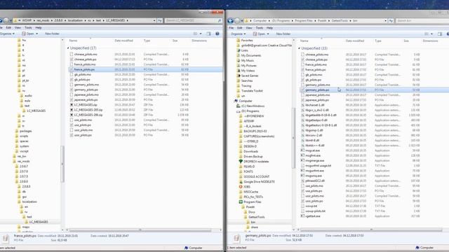
Task: Open GettextTools folder in bin tree
Action: click(256, 217)
